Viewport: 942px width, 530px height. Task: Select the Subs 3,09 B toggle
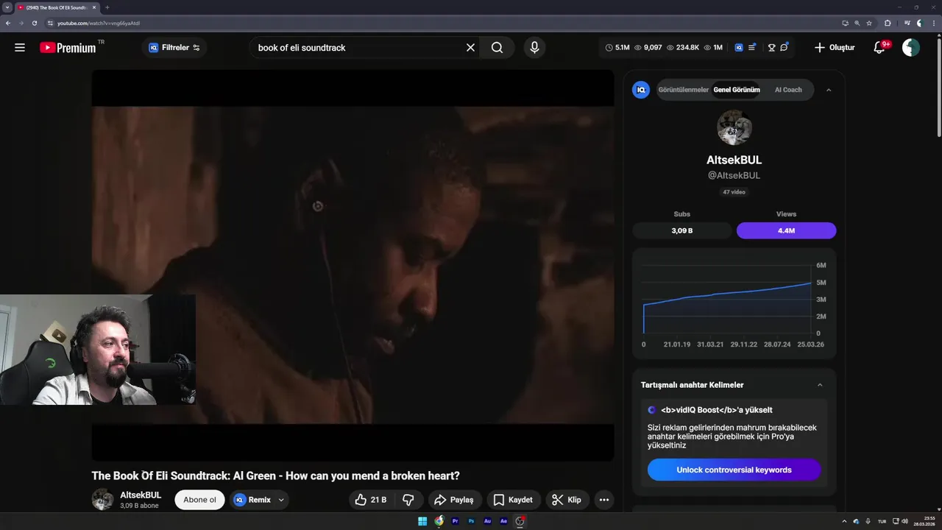(682, 230)
